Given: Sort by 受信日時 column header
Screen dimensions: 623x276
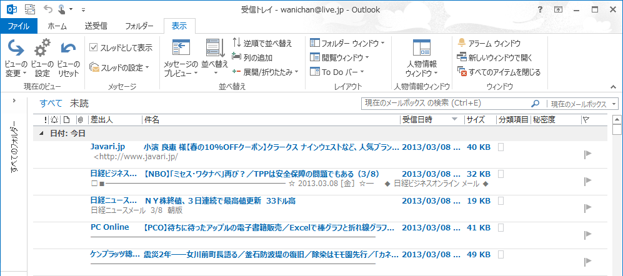Looking at the screenshot, I should click(432, 119).
